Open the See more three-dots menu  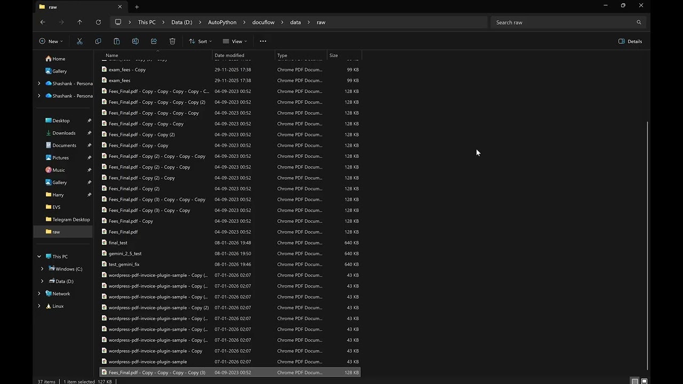pos(263,41)
